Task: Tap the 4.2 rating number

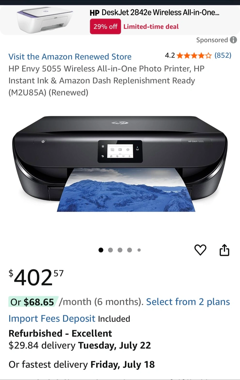Action: [170, 55]
